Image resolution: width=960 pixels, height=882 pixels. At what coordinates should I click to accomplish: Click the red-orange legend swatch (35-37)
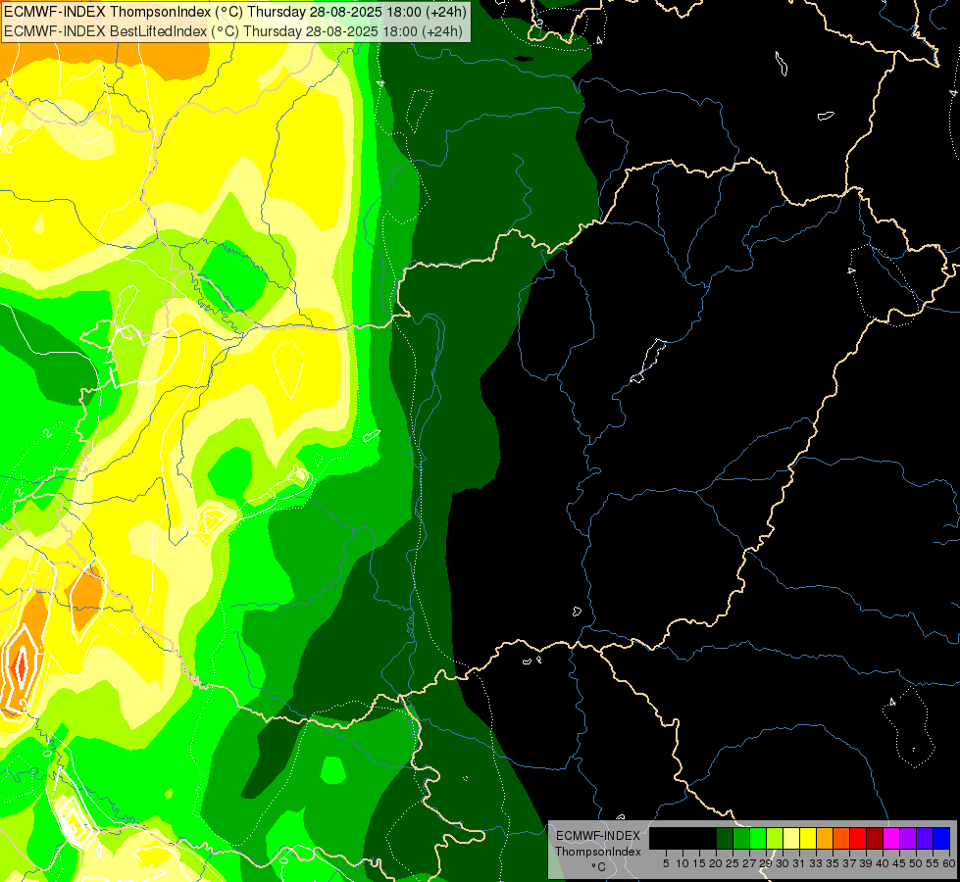(841, 838)
